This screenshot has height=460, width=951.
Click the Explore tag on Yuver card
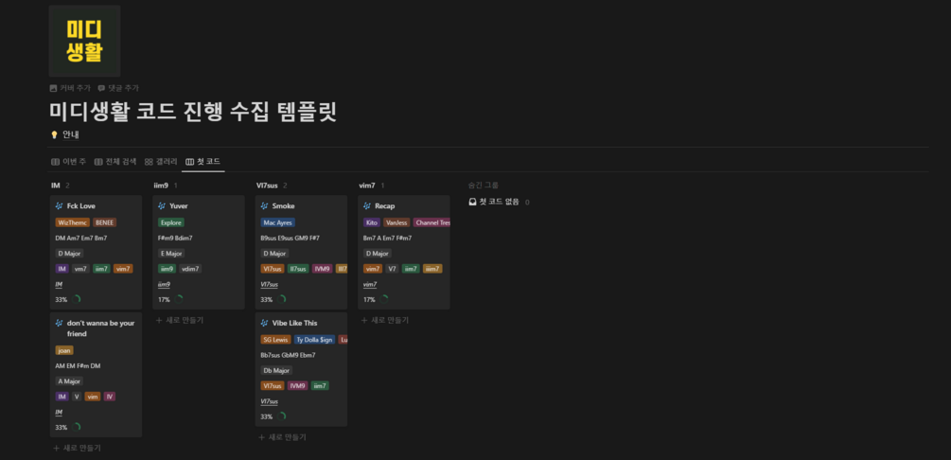click(x=171, y=222)
